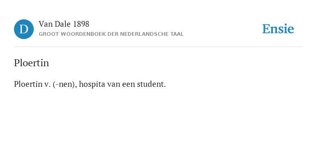The image size is (316, 158).
Task: Click the Groot Woordenboek der Nederlandsche Taal subtitle
Action: click(111, 34)
